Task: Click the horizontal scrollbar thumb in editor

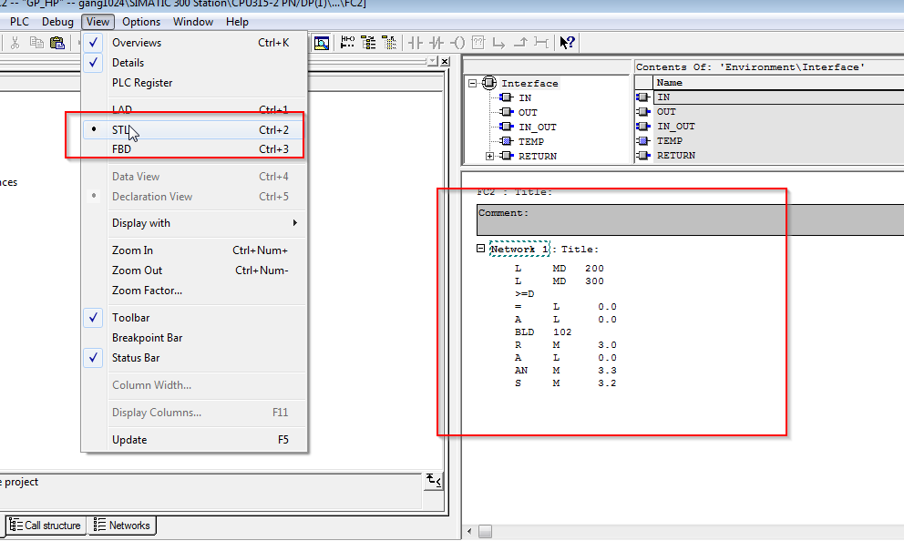Action: pyautogui.click(x=485, y=531)
